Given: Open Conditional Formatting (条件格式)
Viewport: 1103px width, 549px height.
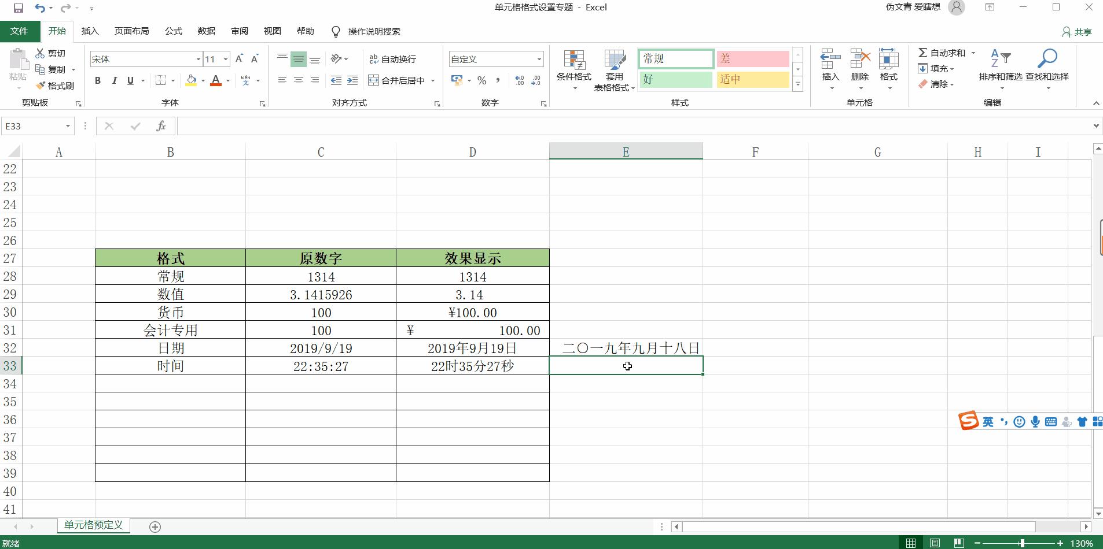Looking at the screenshot, I should pos(573,69).
